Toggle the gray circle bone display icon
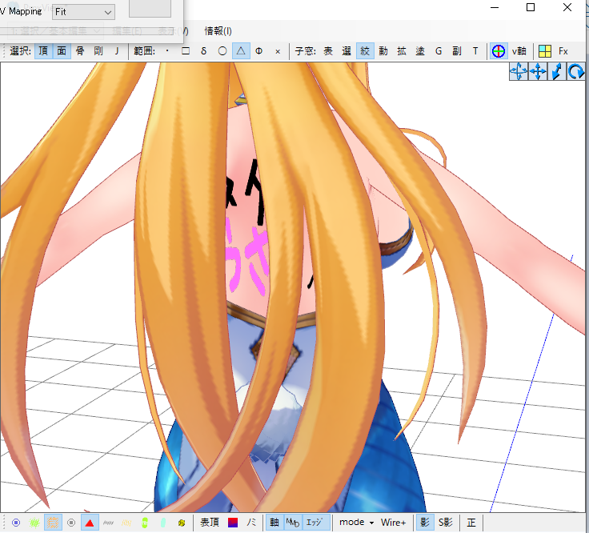Viewport: 589px width, 533px height. [x=71, y=523]
